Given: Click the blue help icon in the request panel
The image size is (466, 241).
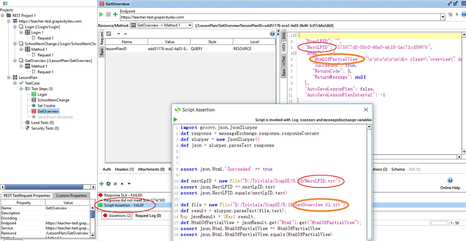Looking at the screenshot, I should (x=272, y=34).
